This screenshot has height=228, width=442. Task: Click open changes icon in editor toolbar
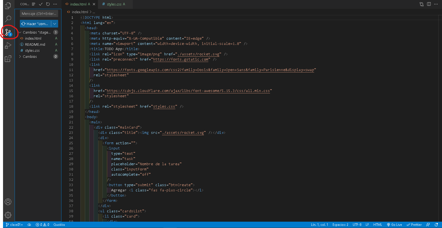pos(422,4)
